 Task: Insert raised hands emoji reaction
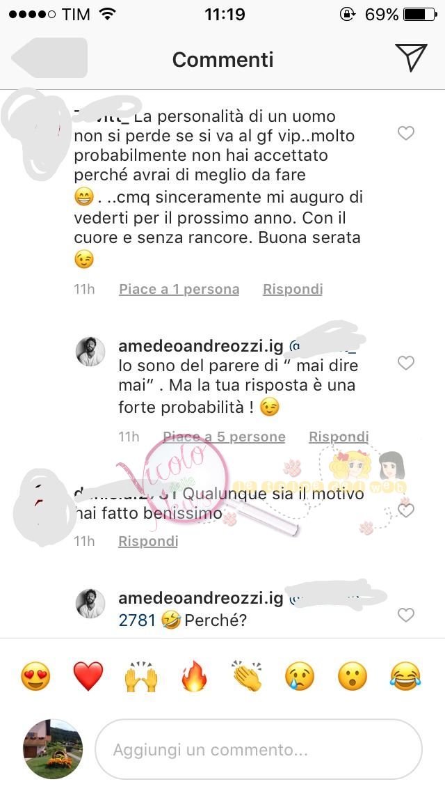[x=141, y=676]
